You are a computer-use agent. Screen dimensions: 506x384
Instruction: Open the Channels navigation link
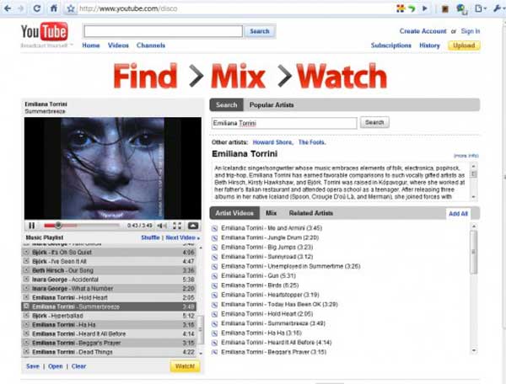[151, 45]
